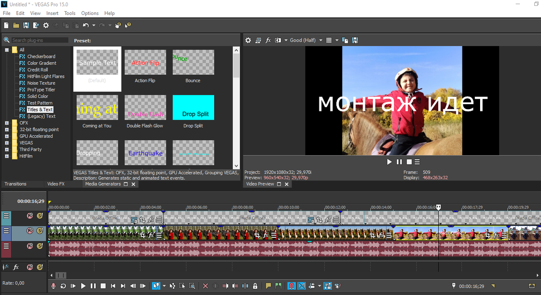This screenshot has height=295, width=541.
Task: Undo the last action
Action: tap(86, 25)
